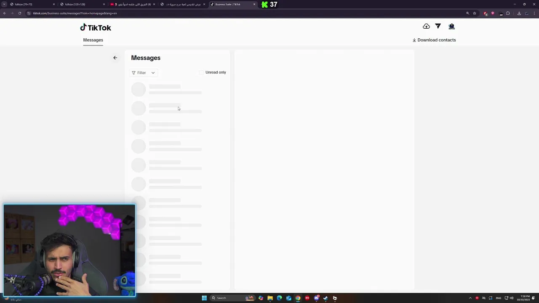Open the cloud upload icon in header
This screenshot has width=539, height=303.
point(426,26)
